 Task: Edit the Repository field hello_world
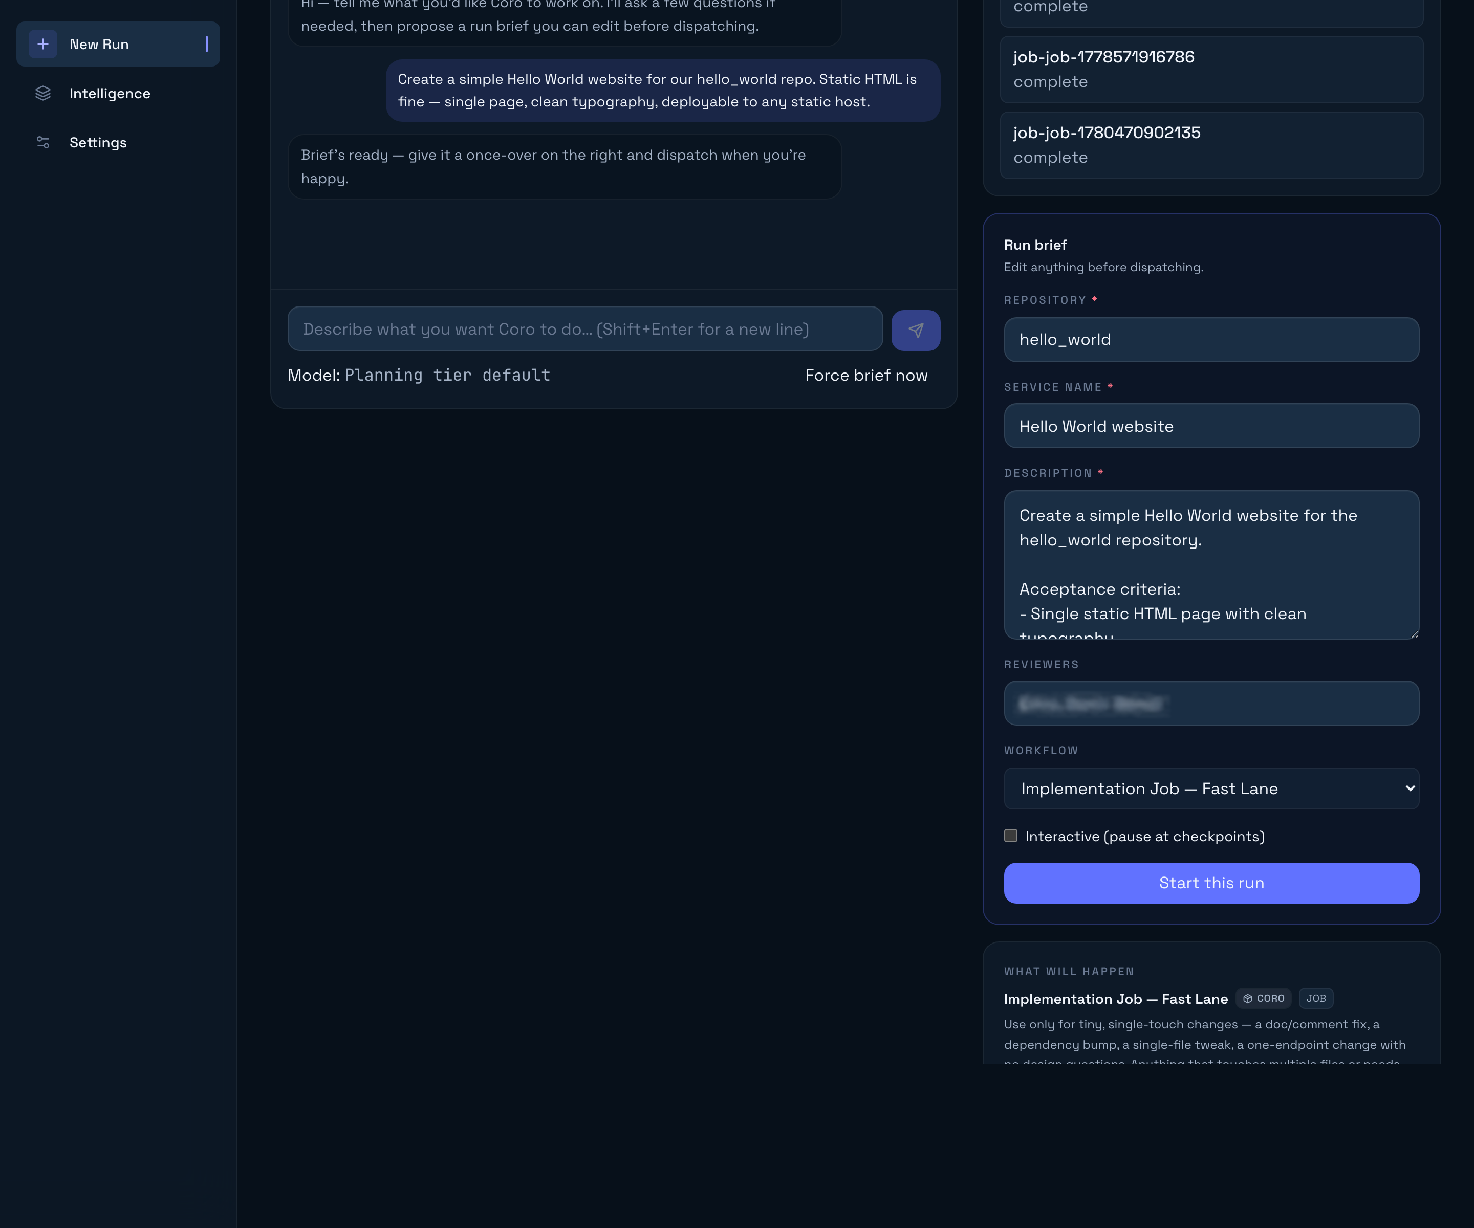click(x=1211, y=340)
